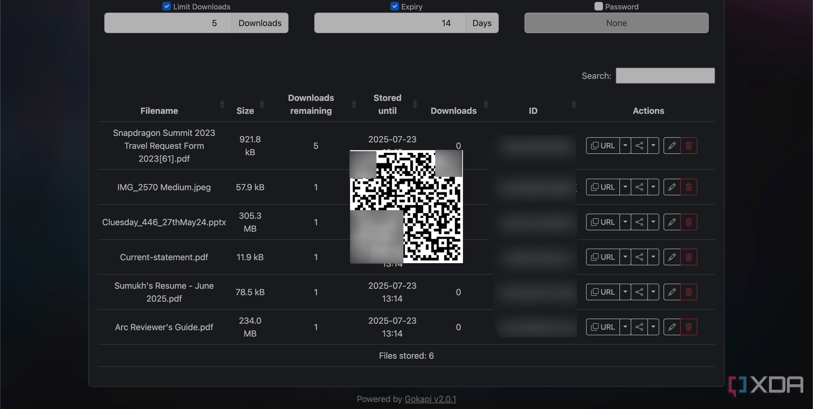Share the Arc Reviewer's Guide.pdf file
813x409 pixels.
(639, 327)
